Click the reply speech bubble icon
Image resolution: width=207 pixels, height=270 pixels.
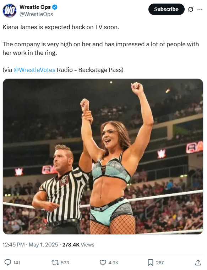tap(8, 263)
